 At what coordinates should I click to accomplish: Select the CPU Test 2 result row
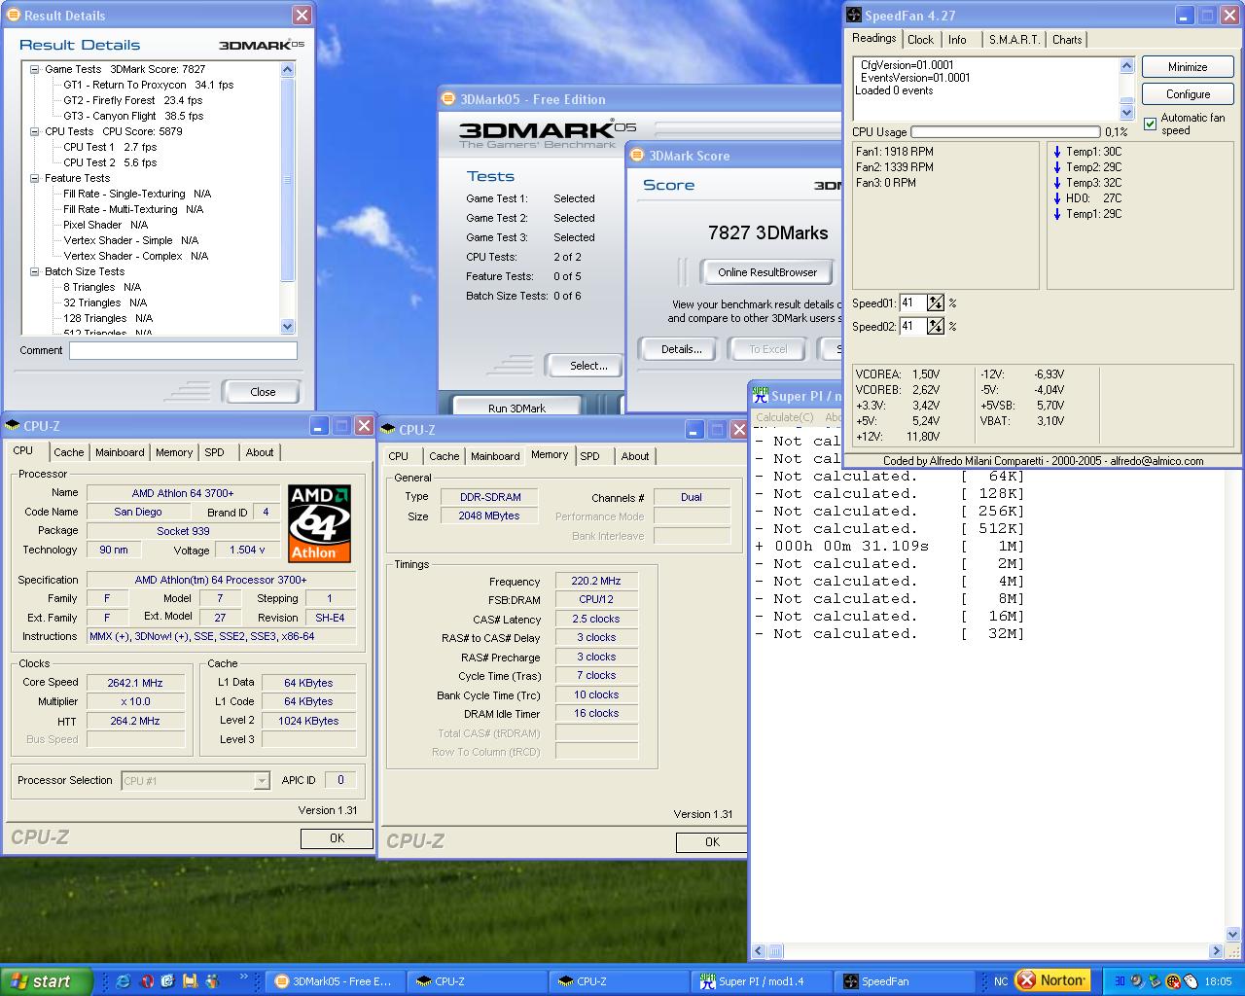click(110, 162)
